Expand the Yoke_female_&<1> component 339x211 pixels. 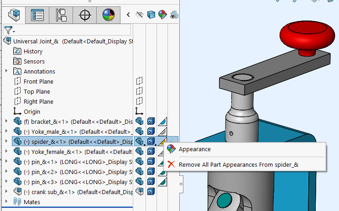pyautogui.click(x=6, y=151)
